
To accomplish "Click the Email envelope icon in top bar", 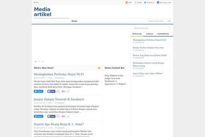I will [135, 2].
